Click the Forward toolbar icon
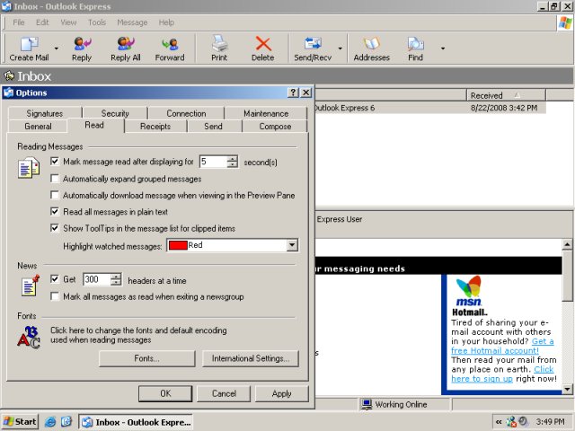This screenshot has height=431, width=575. [170, 44]
